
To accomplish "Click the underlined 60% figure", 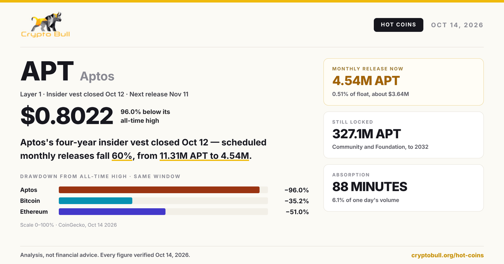I will click(x=122, y=156).
